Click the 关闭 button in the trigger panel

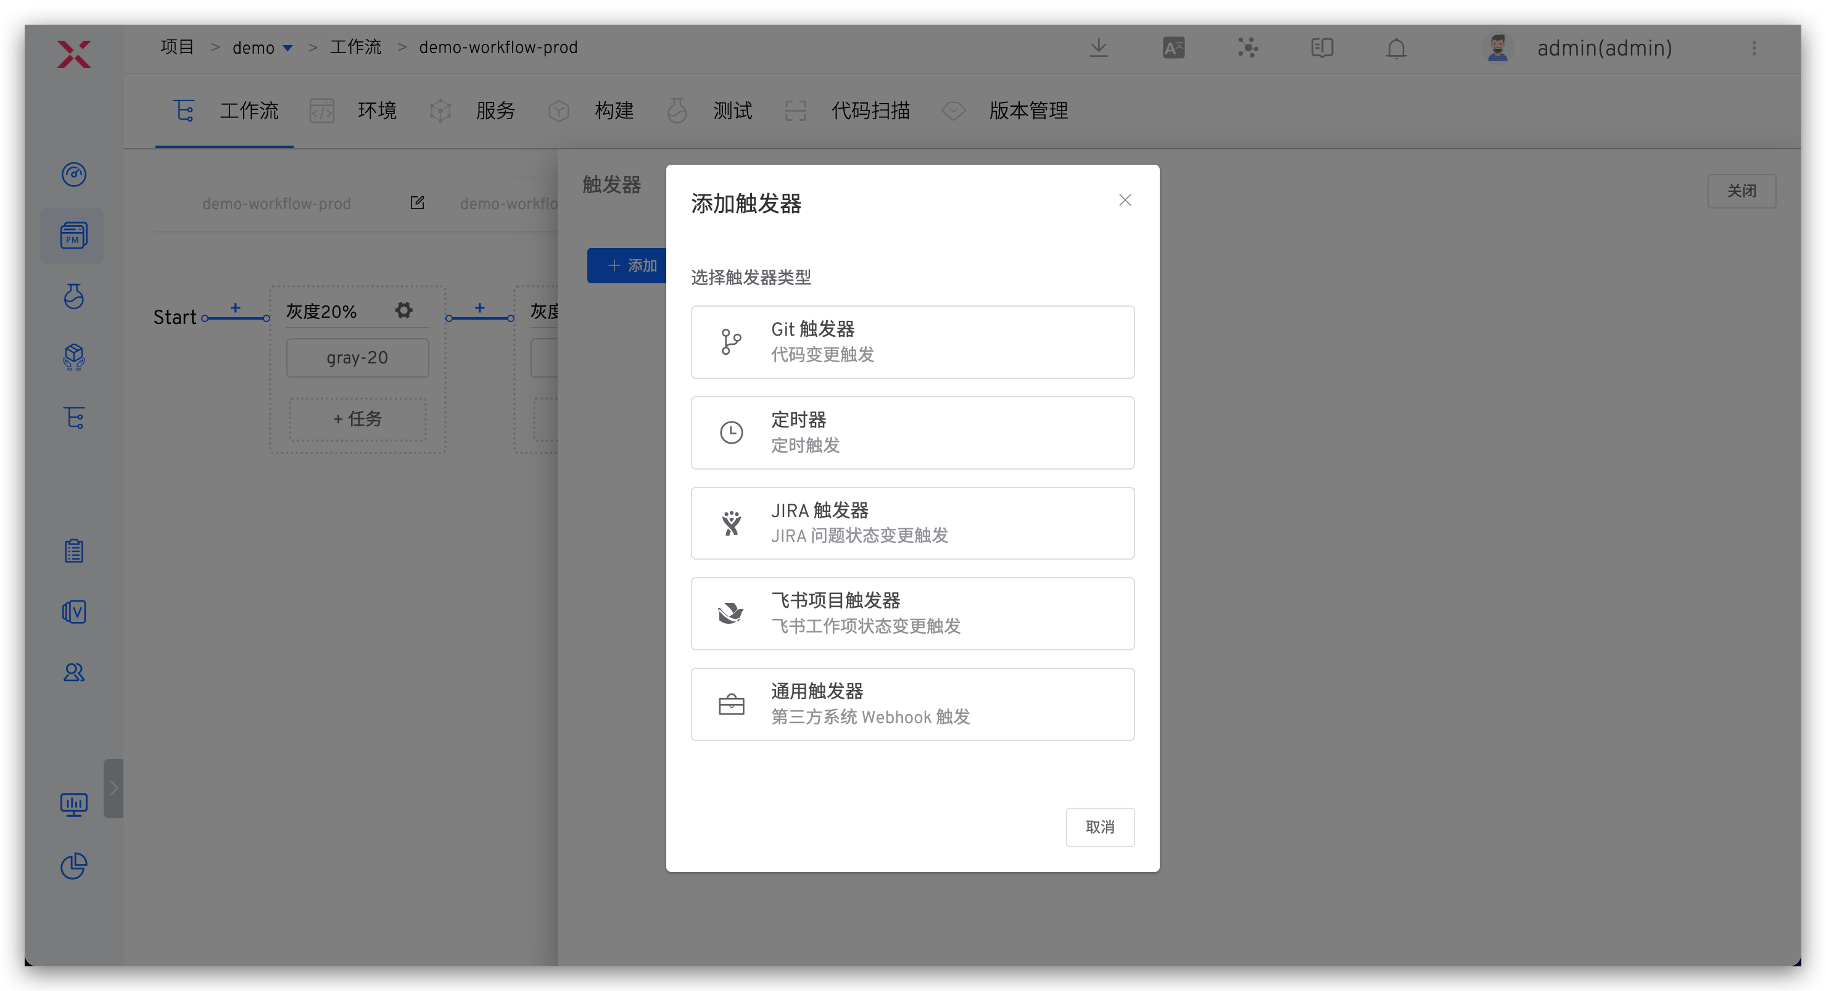(x=1741, y=191)
